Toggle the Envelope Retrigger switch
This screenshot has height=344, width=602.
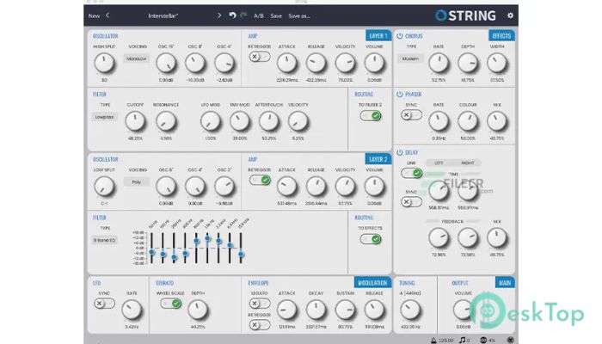pyautogui.click(x=260, y=325)
